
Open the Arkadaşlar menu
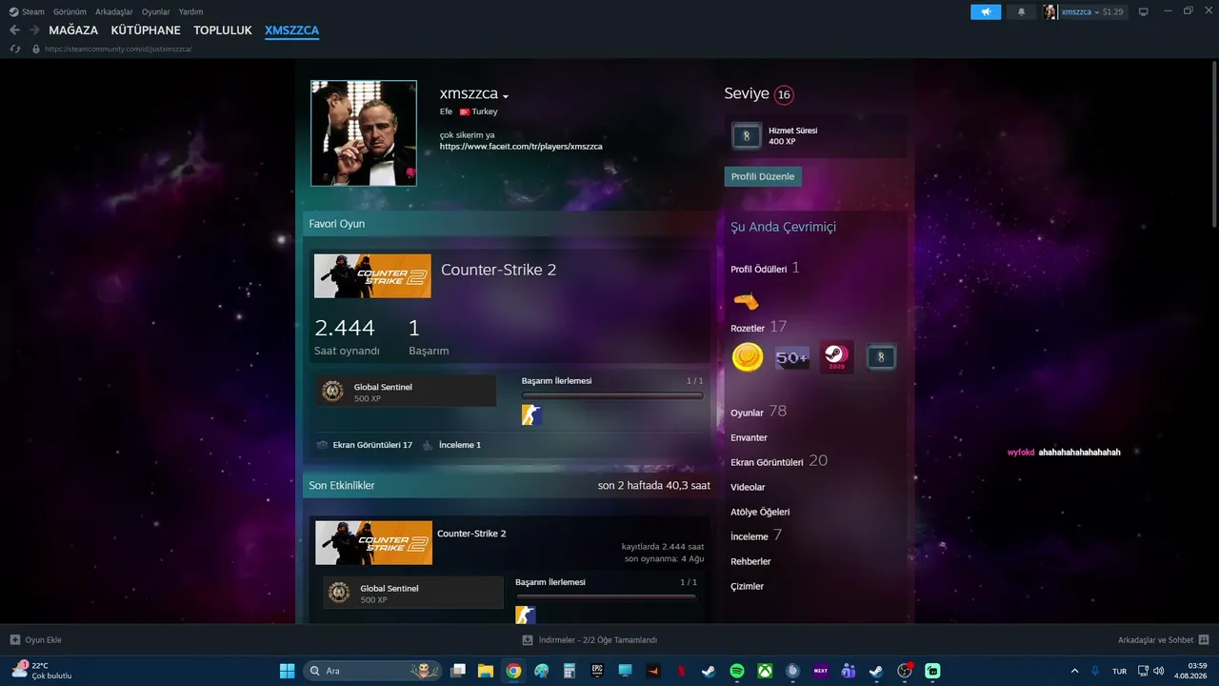click(x=114, y=11)
